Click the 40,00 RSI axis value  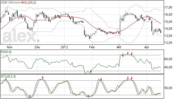coord(168,67)
